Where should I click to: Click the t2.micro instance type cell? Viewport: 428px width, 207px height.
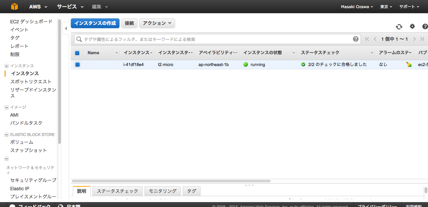click(x=166, y=65)
